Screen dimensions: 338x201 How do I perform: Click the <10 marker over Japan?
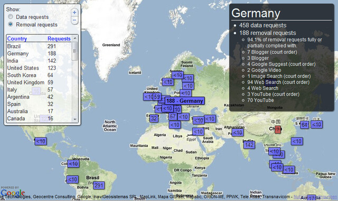(317, 125)
